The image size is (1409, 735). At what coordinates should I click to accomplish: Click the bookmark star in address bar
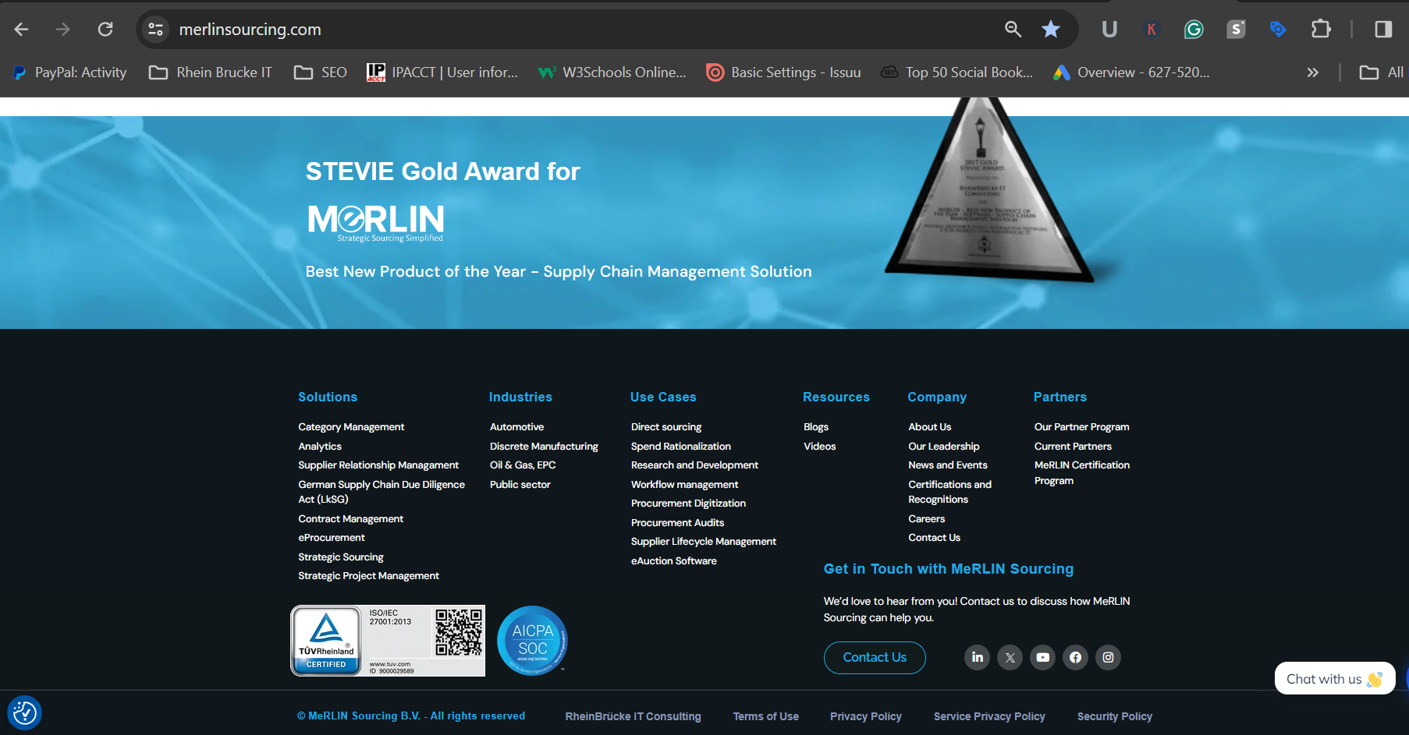click(x=1051, y=29)
